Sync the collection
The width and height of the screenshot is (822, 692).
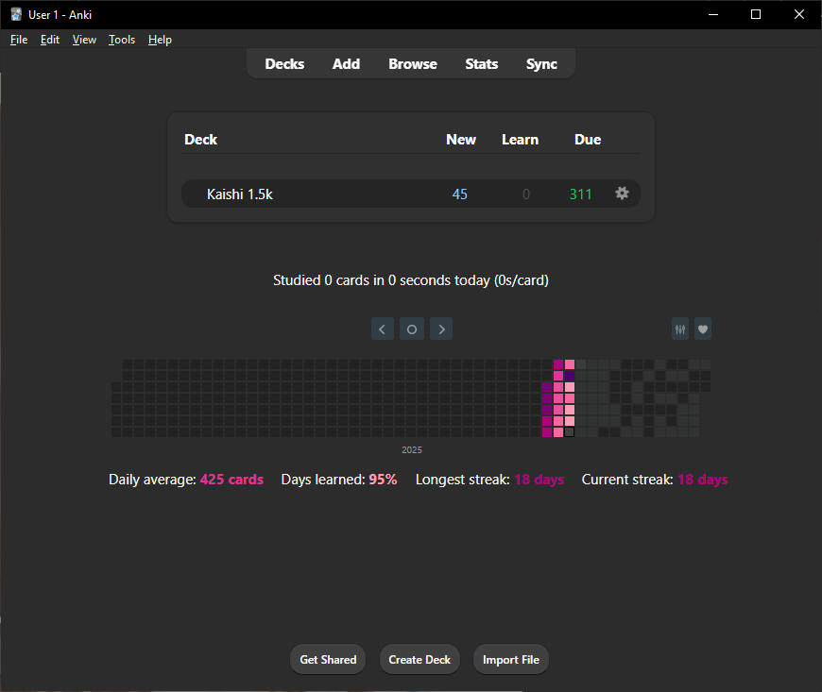click(541, 64)
